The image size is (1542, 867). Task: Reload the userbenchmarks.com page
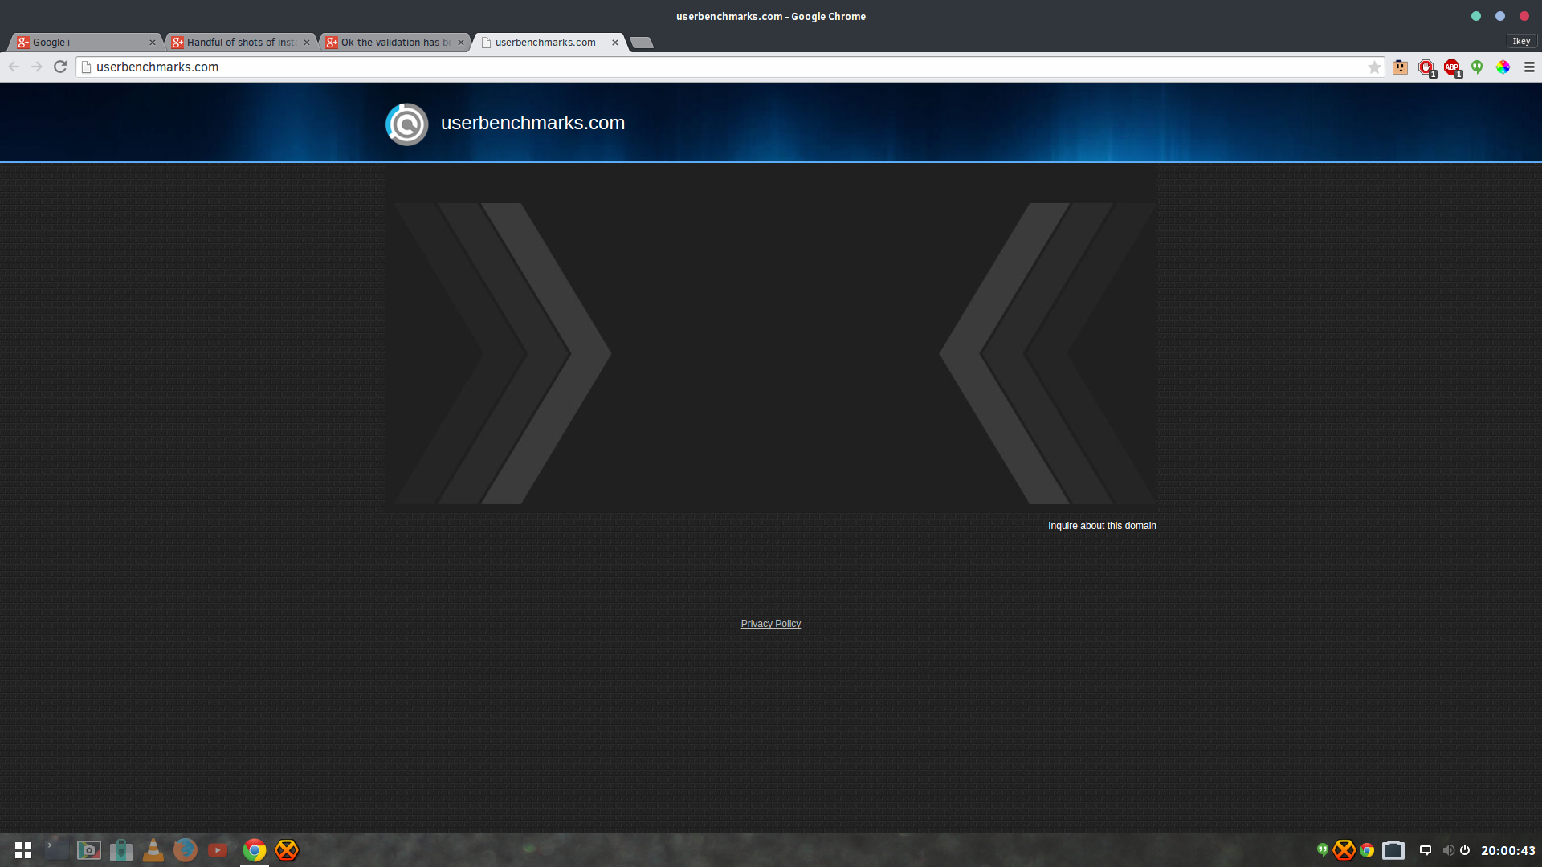click(60, 67)
